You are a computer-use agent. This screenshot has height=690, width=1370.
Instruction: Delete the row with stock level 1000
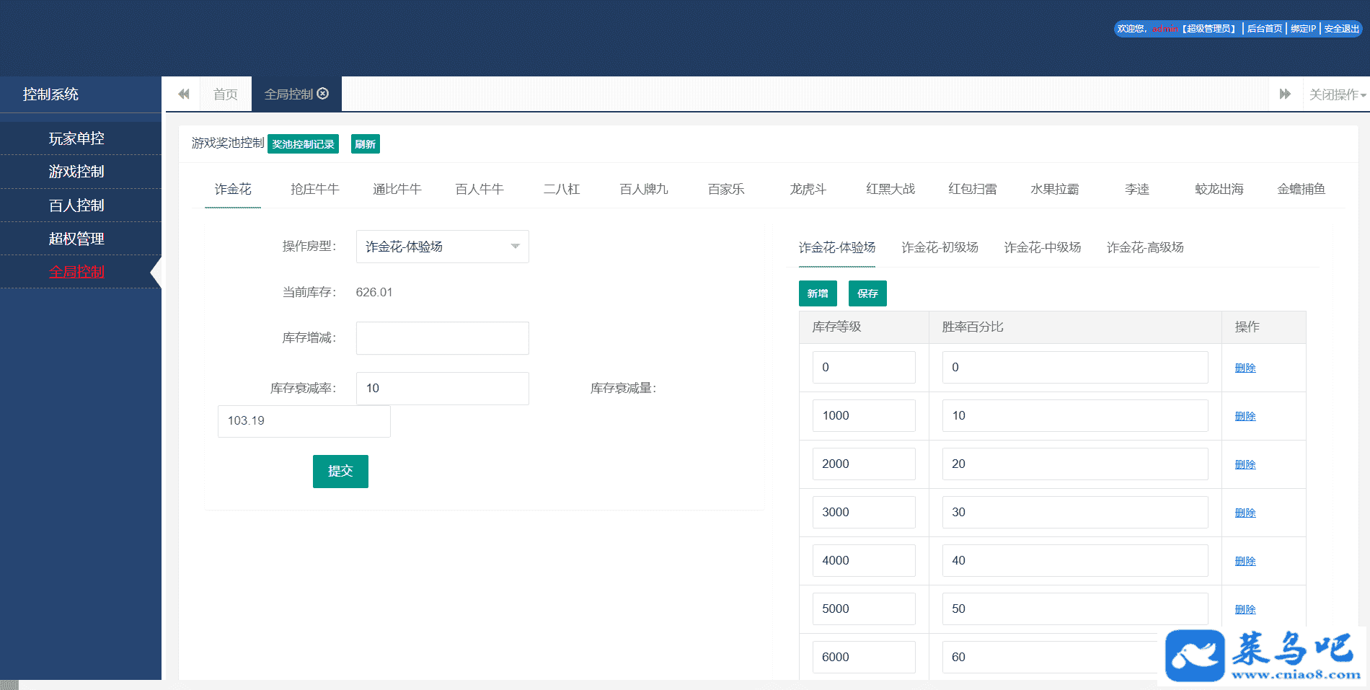[1245, 416]
